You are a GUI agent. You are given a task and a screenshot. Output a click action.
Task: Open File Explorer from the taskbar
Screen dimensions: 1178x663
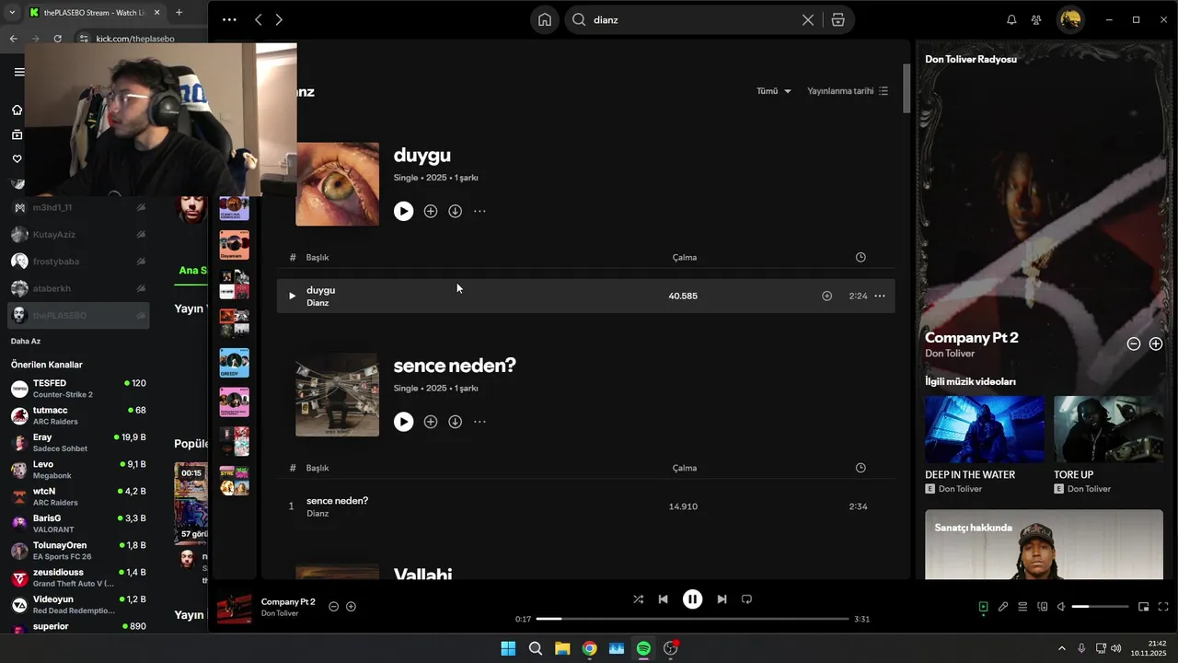point(562,648)
